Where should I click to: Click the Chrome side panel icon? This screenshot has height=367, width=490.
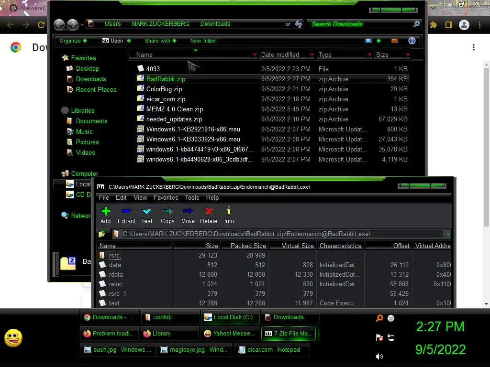pyautogui.click(x=449, y=25)
